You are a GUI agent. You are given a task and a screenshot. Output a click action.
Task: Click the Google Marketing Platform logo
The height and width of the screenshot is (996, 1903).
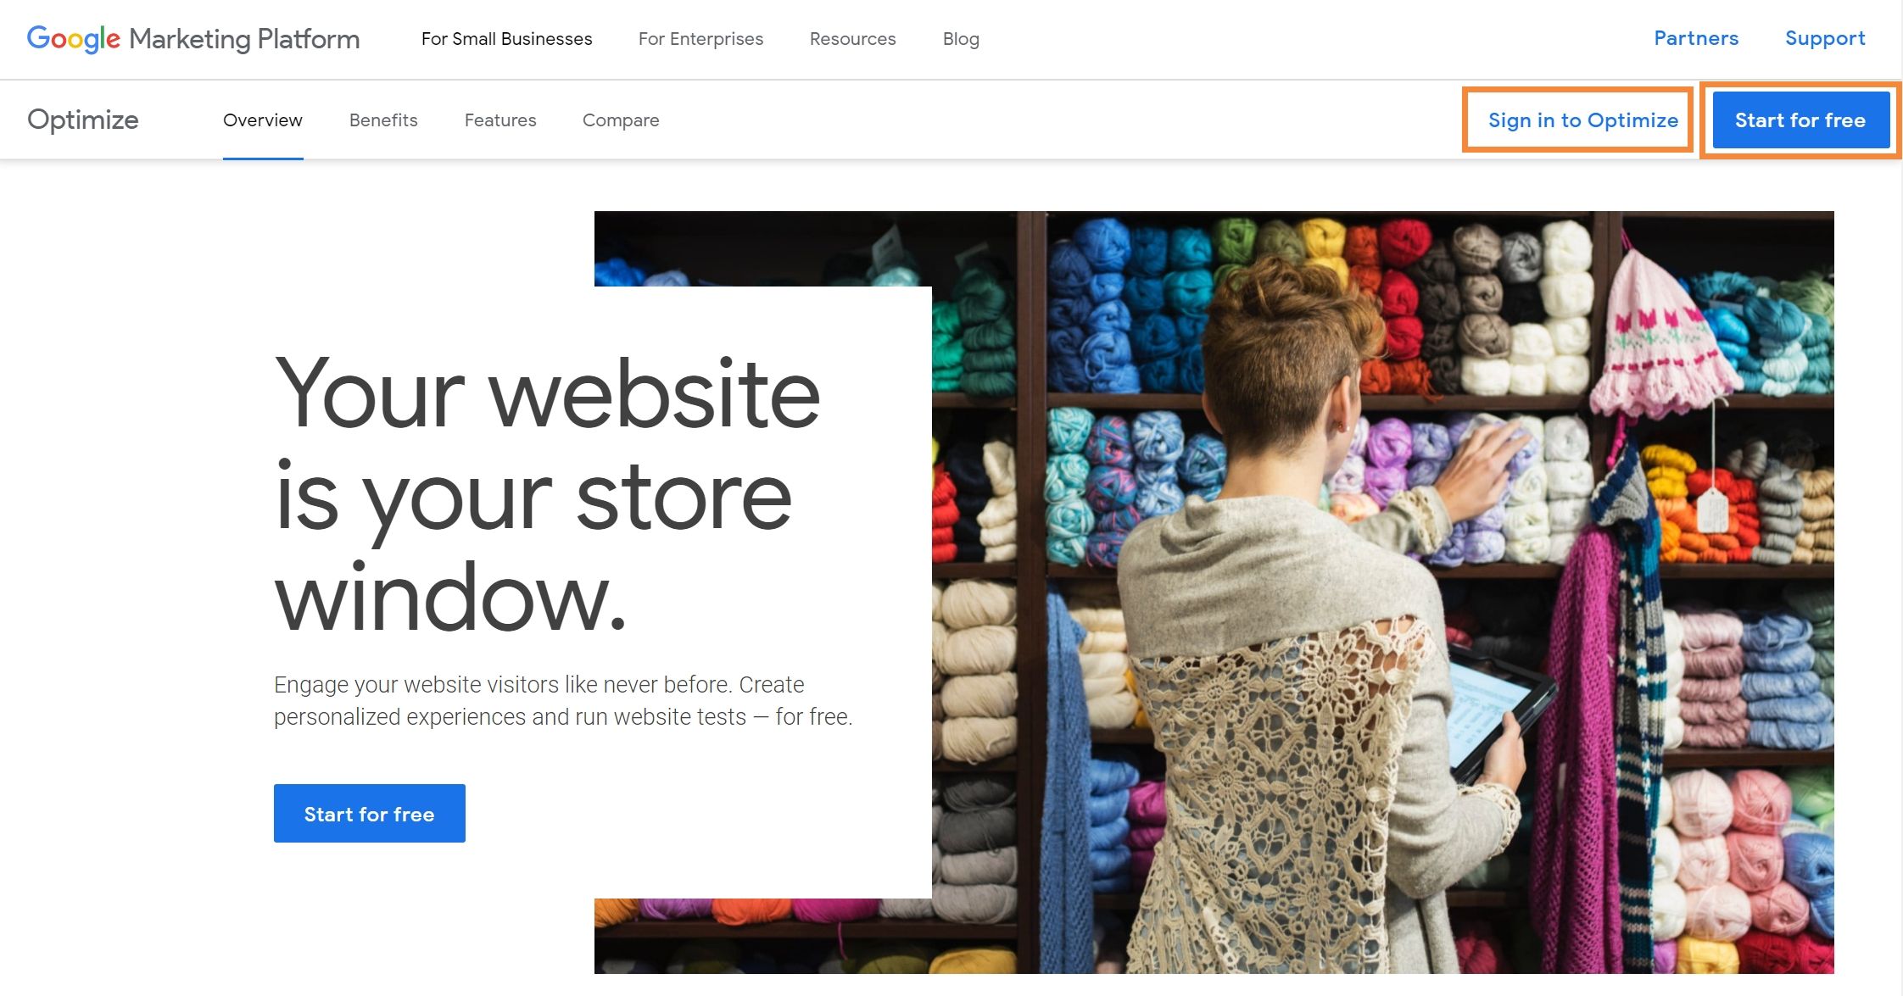193,39
